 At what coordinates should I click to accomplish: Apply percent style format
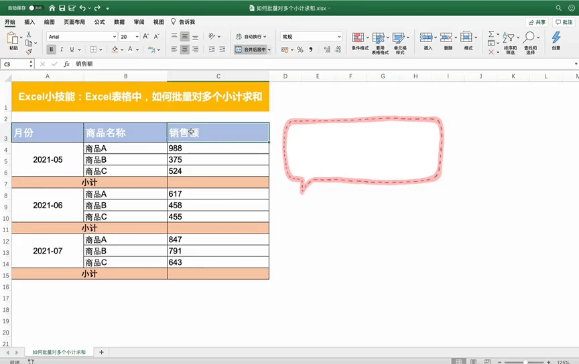click(x=300, y=50)
